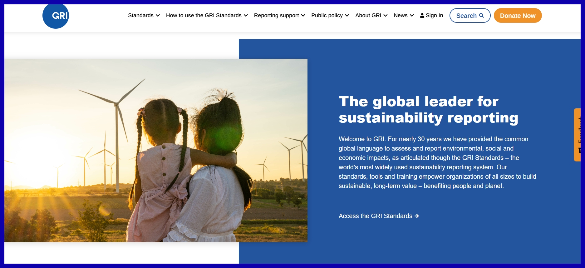
Task: Open the Reporting support menu label
Action: pyautogui.click(x=276, y=16)
